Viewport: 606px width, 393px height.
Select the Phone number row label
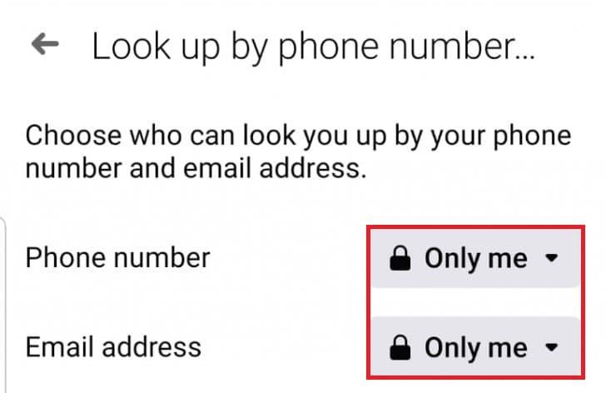117,257
